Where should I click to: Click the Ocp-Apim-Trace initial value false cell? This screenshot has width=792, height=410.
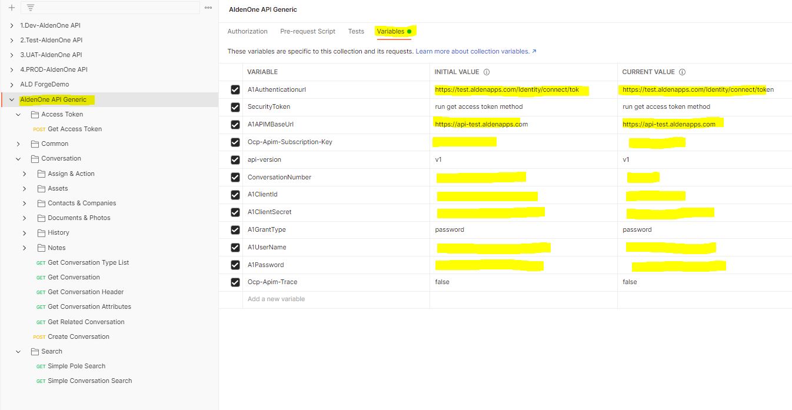click(523, 282)
